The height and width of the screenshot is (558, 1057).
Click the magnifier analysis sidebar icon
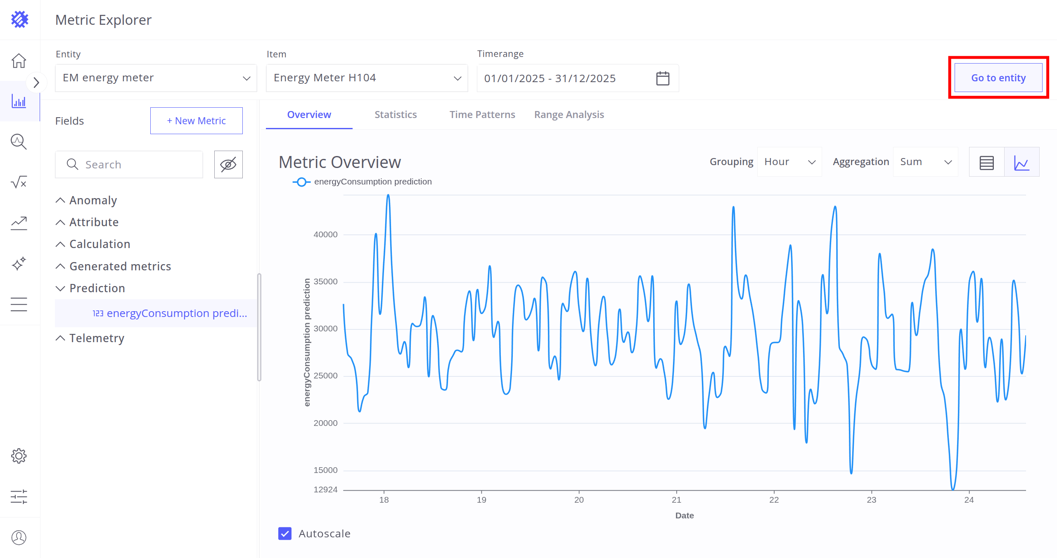click(19, 142)
